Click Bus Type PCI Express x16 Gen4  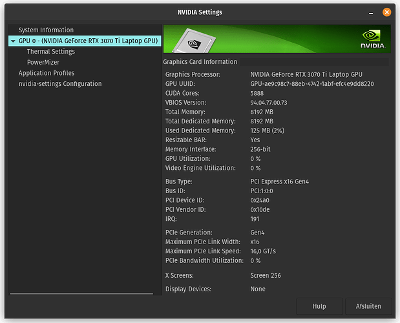279,182
